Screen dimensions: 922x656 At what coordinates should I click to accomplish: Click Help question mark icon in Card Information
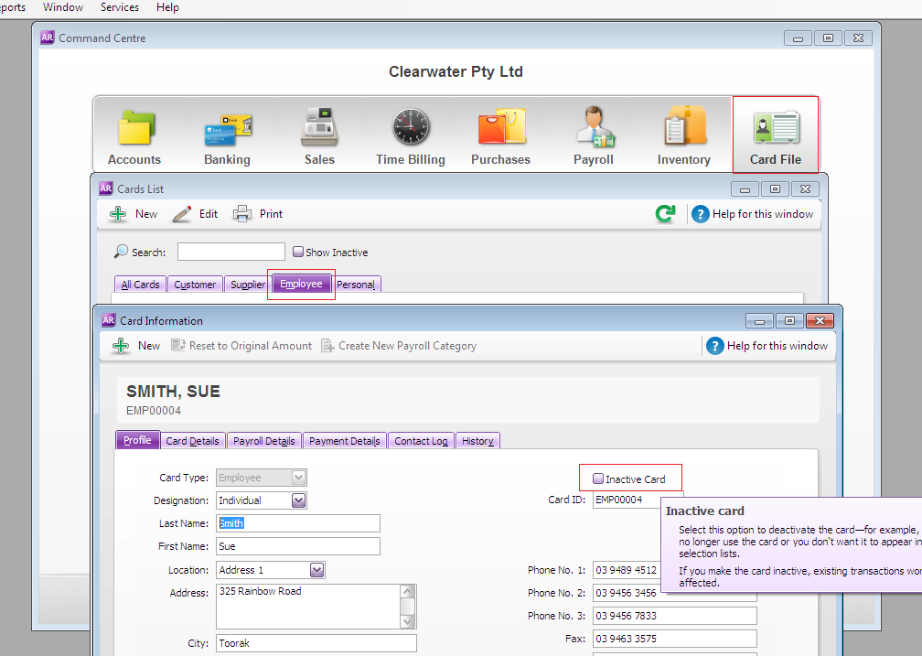click(x=714, y=346)
